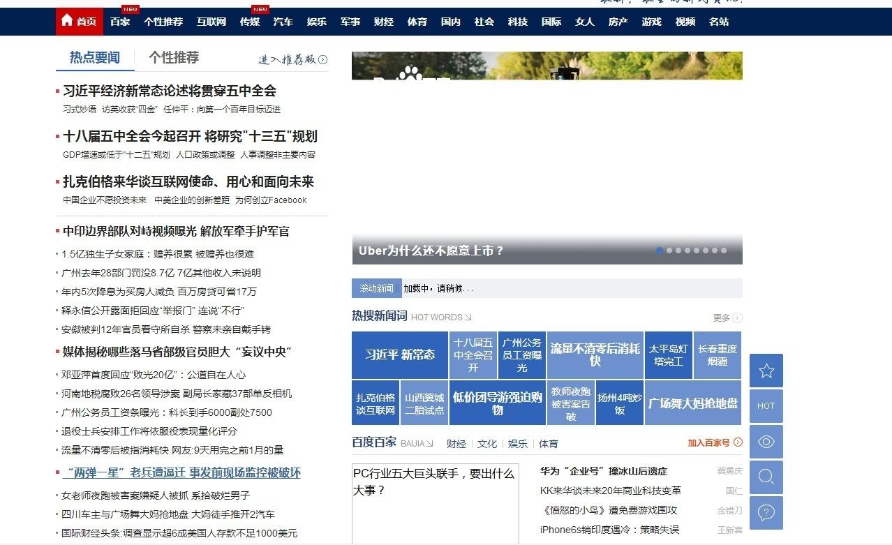Select the 文化 filter under 百度百家
This screenshot has height=545, width=892.
487,444
